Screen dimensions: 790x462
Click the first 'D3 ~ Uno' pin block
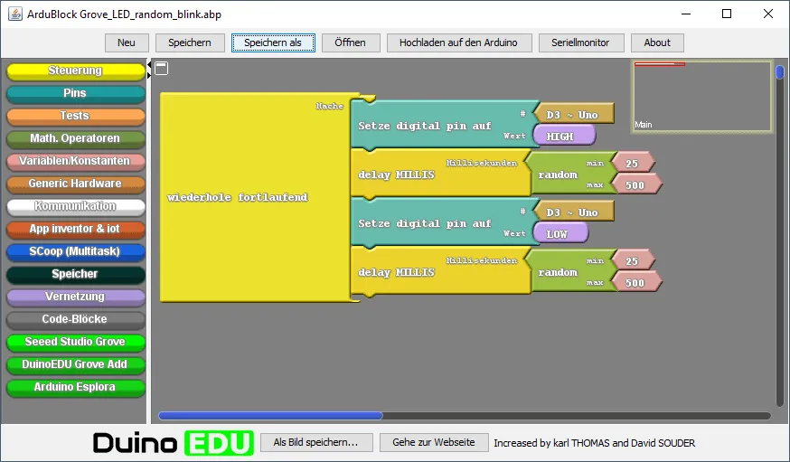point(573,114)
